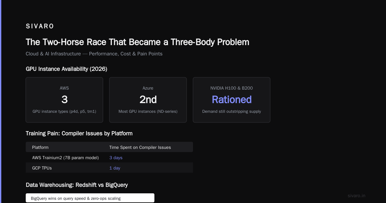Click the Platform column header
386x203 pixels.
[x=40, y=147]
